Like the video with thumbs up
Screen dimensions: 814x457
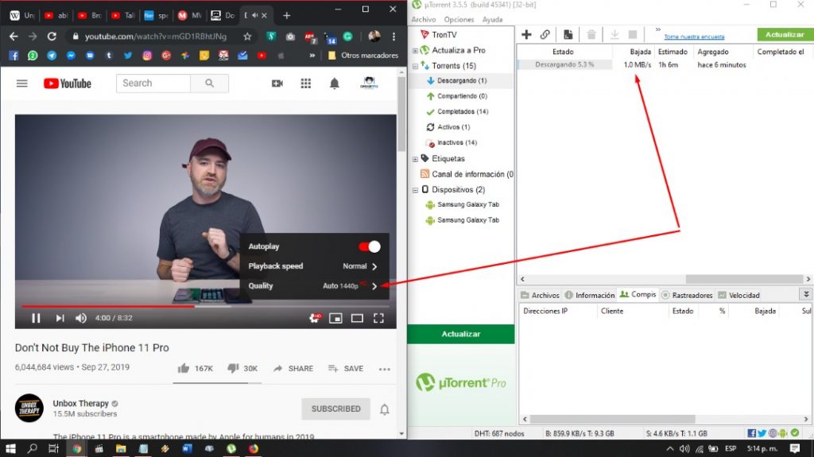click(x=184, y=368)
